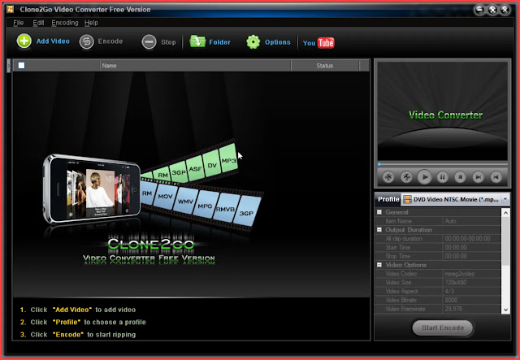Click the Start Encode button
520x360 pixels.
(443, 327)
